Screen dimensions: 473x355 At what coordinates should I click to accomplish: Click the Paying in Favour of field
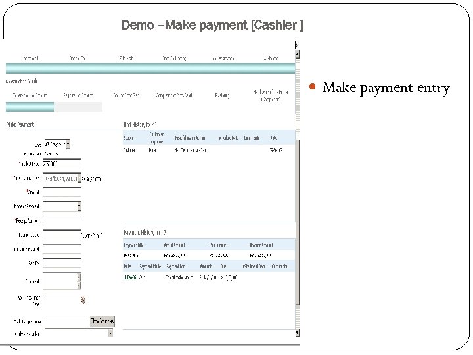(x=62, y=248)
